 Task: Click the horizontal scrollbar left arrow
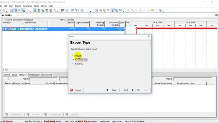[x=4, y=70]
